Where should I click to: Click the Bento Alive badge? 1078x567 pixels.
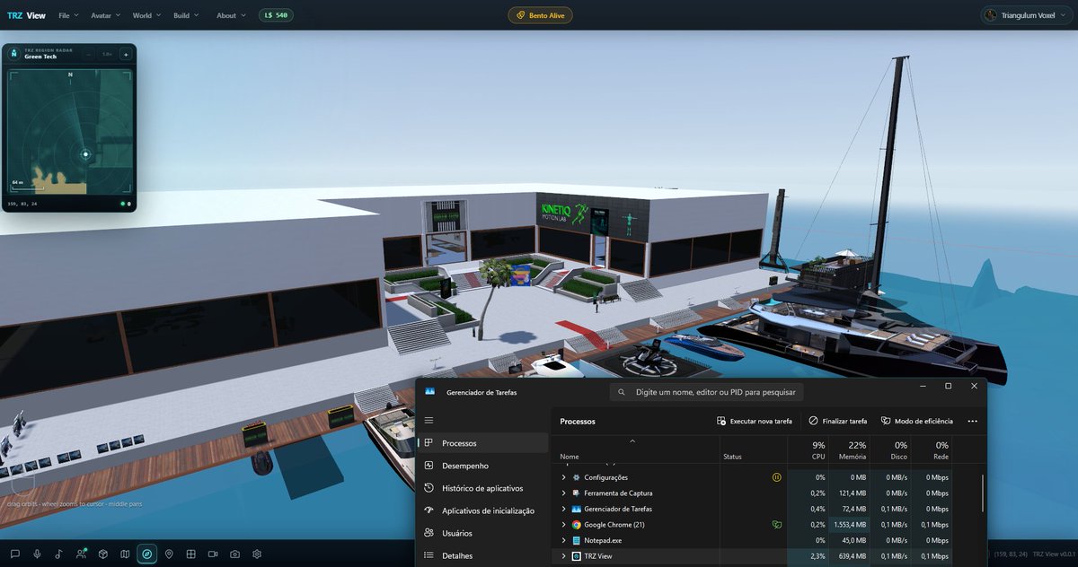(540, 15)
